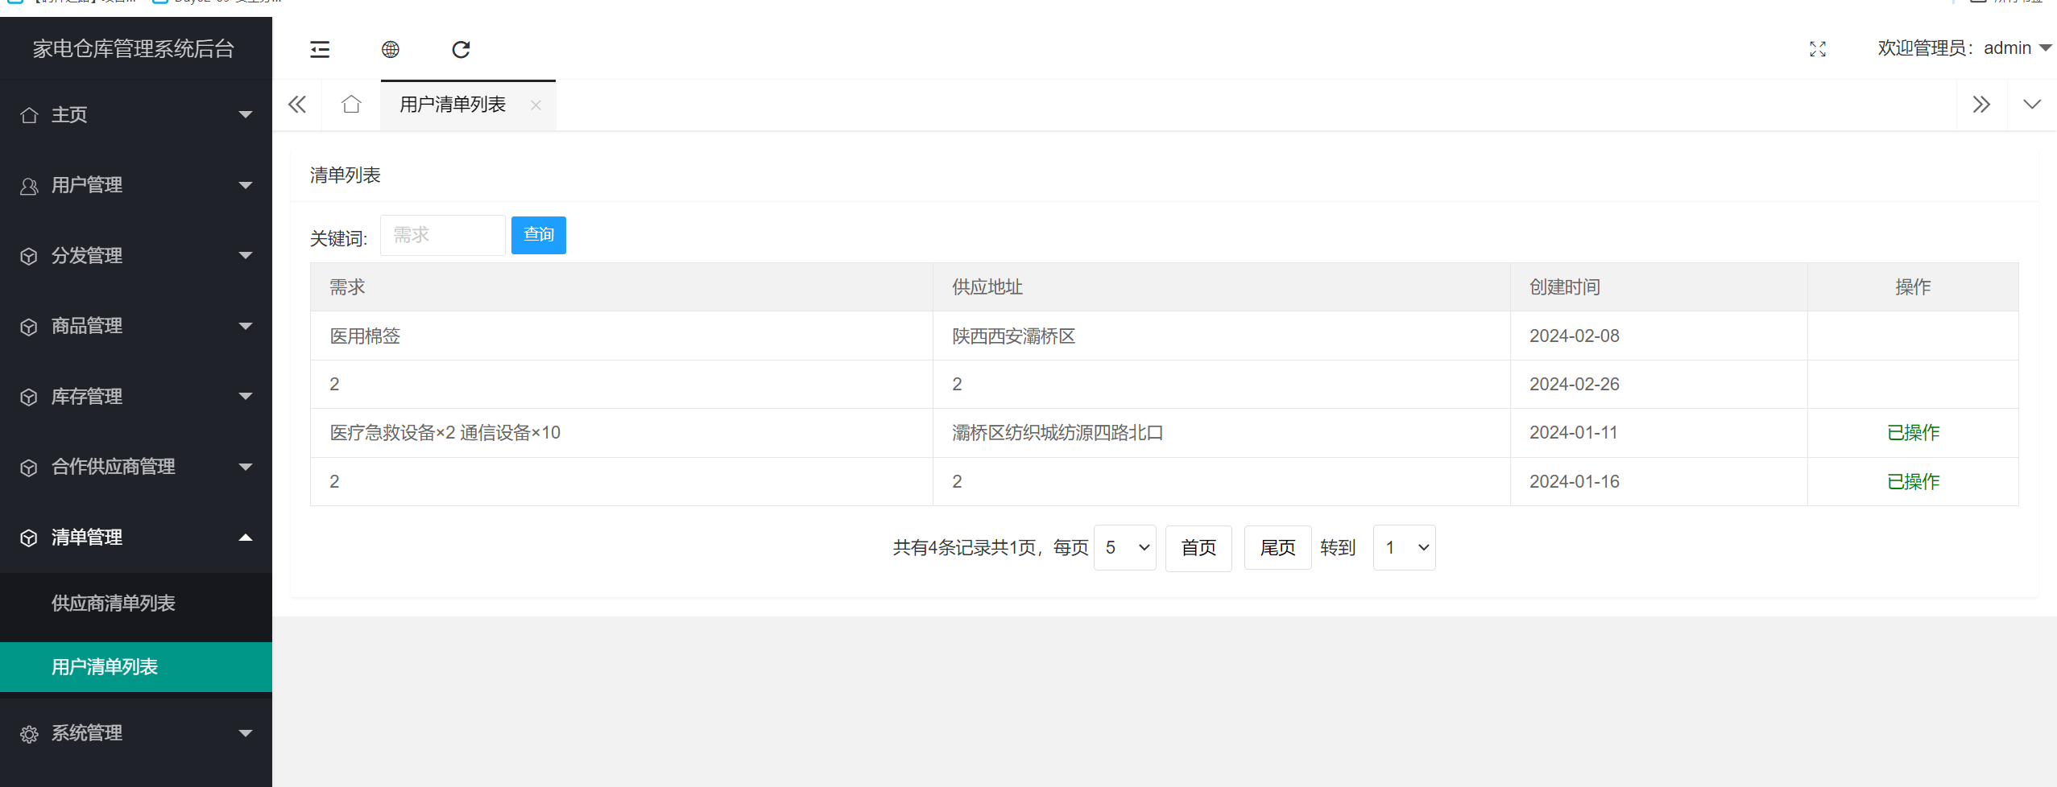Click the 需求 keyword input field
The image size is (2057, 787).
(x=441, y=235)
